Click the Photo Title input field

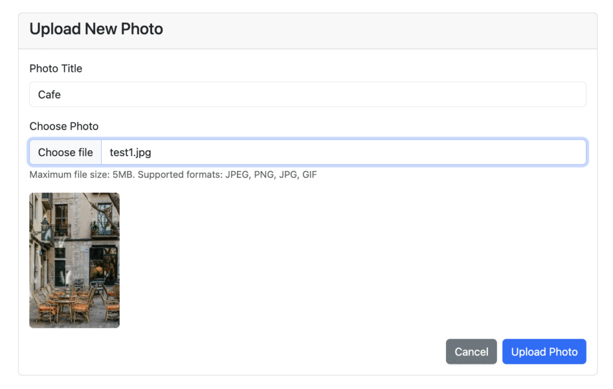point(307,95)
